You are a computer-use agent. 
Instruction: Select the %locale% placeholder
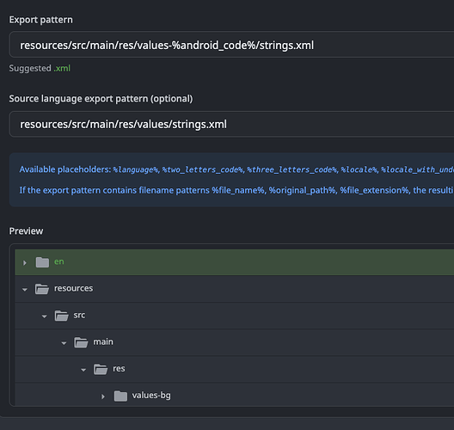[359, 169]
